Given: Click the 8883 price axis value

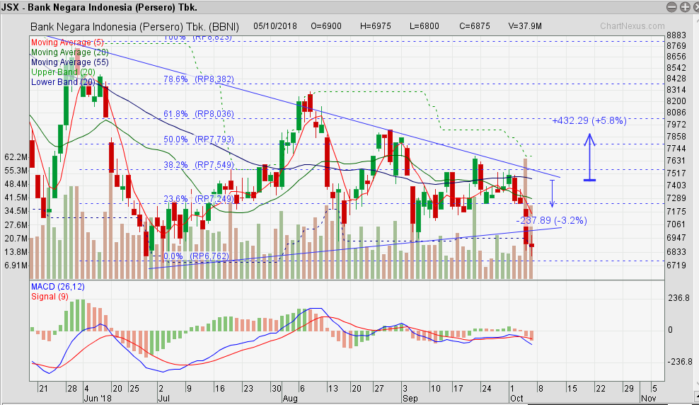Looking at the screenshot, I should click(676, 35).
